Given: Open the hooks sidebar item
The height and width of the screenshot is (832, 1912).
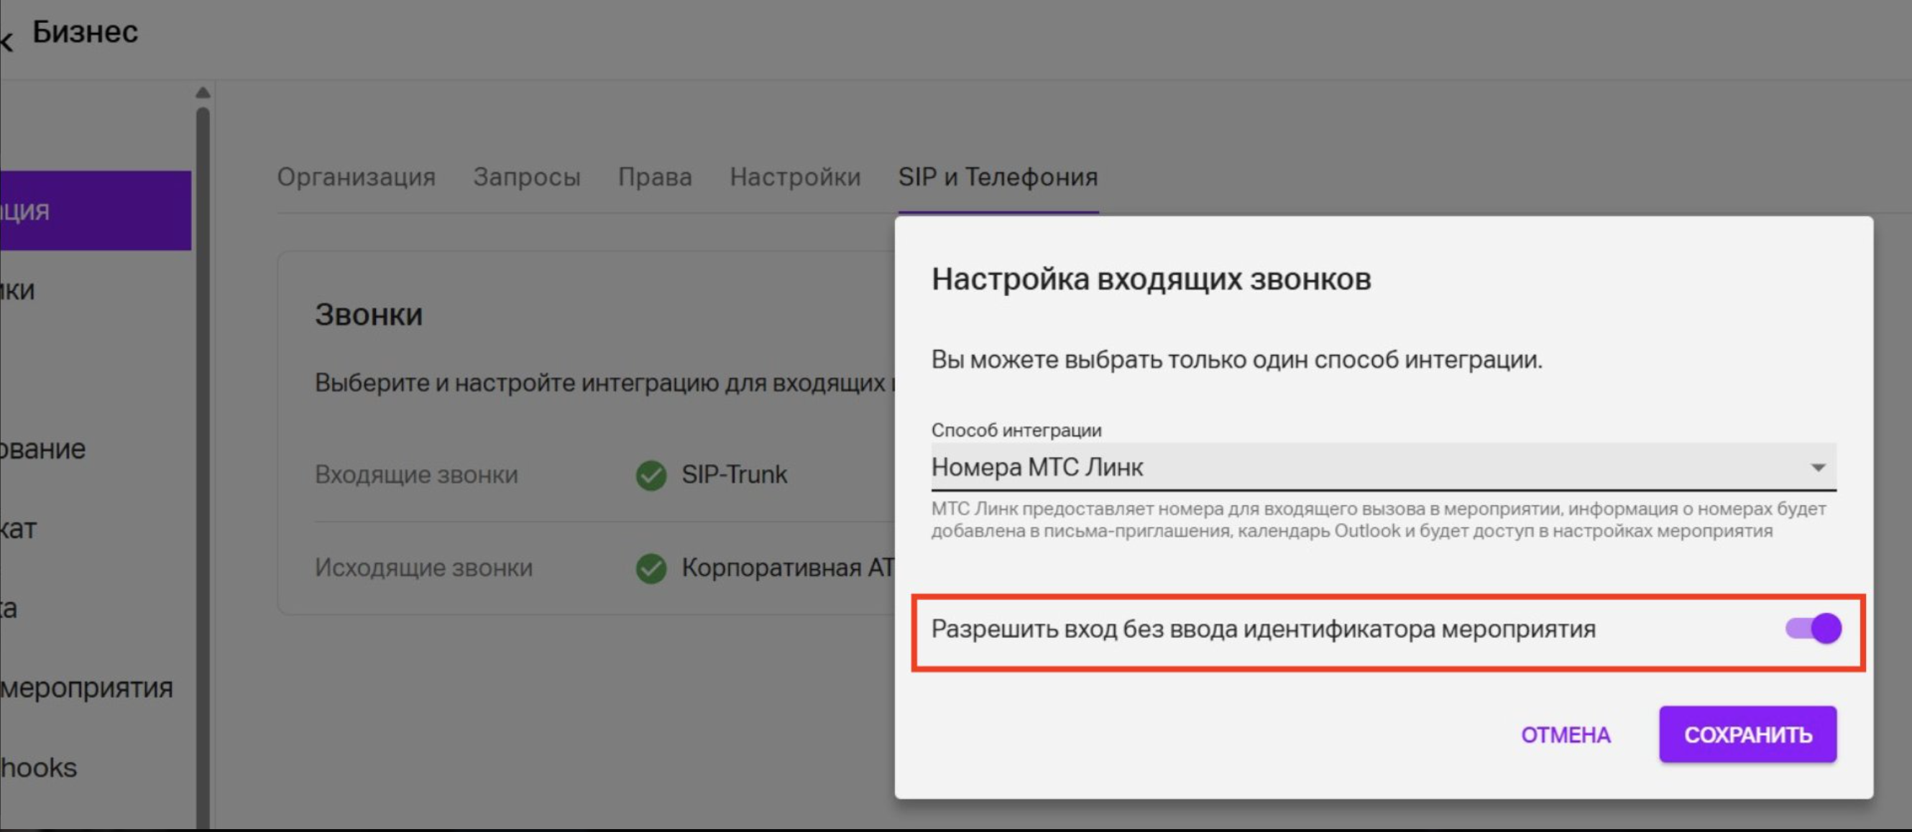Looking at the screenshot, I should pyautogui.click(x=39, y=767).
